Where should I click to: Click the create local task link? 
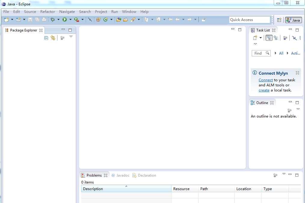point(264,90)
